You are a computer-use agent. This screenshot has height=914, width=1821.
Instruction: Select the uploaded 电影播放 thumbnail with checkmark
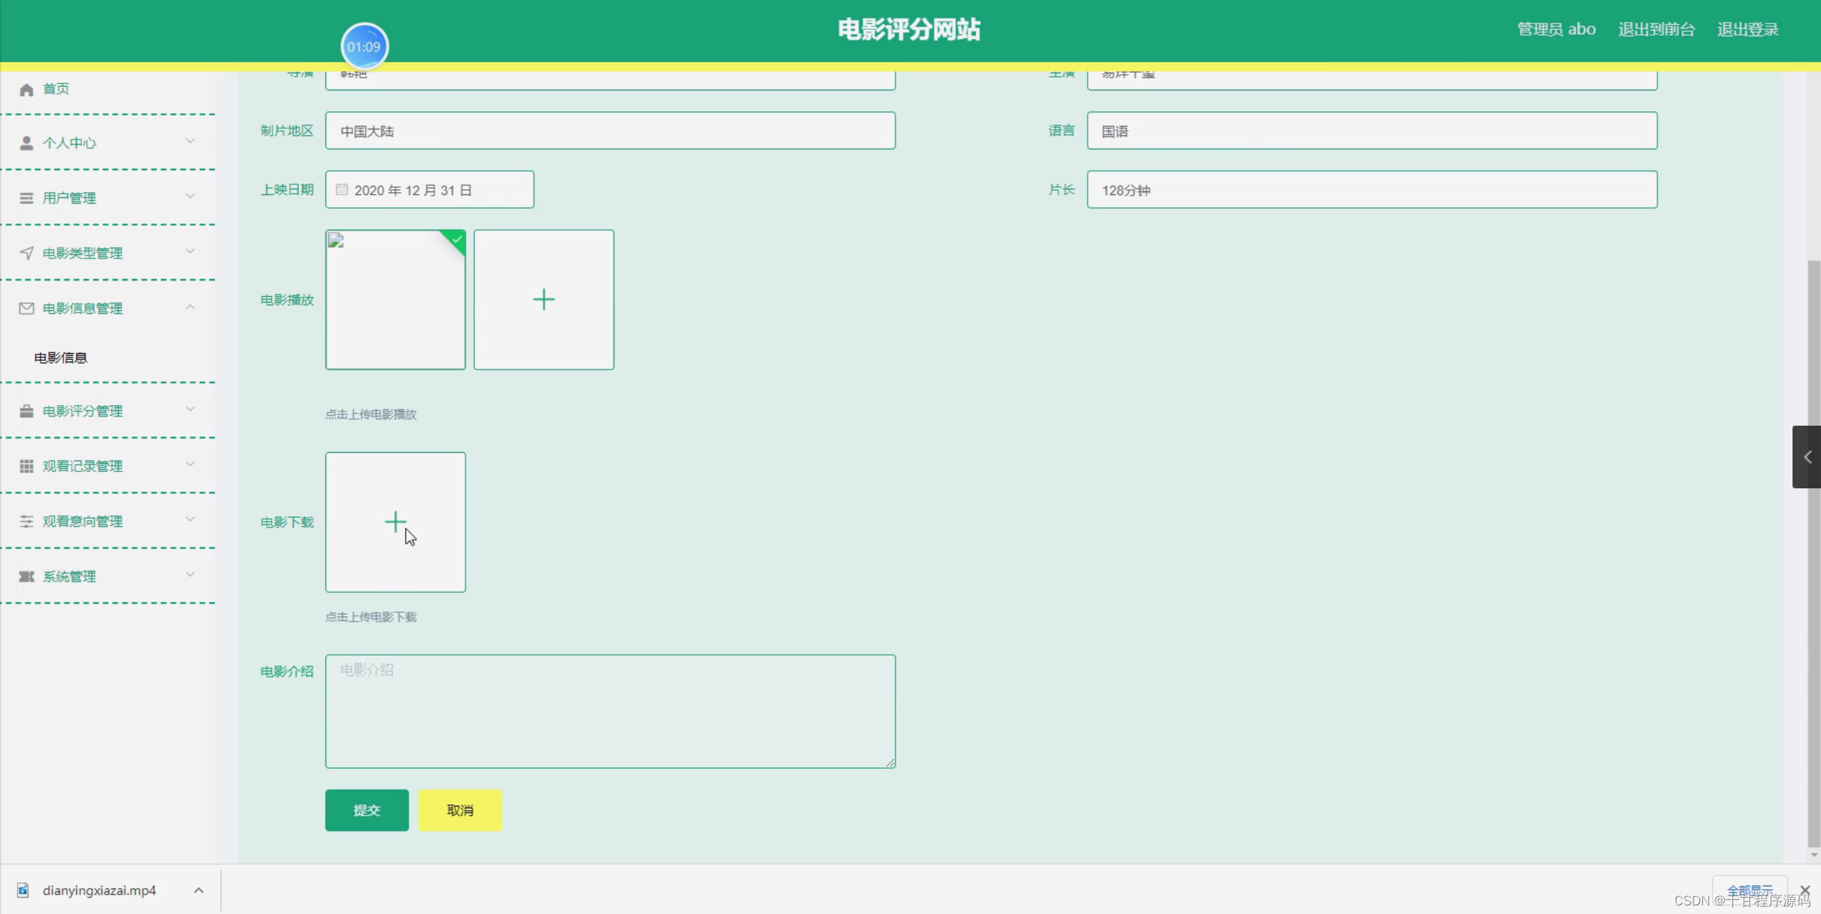[395, 299]
